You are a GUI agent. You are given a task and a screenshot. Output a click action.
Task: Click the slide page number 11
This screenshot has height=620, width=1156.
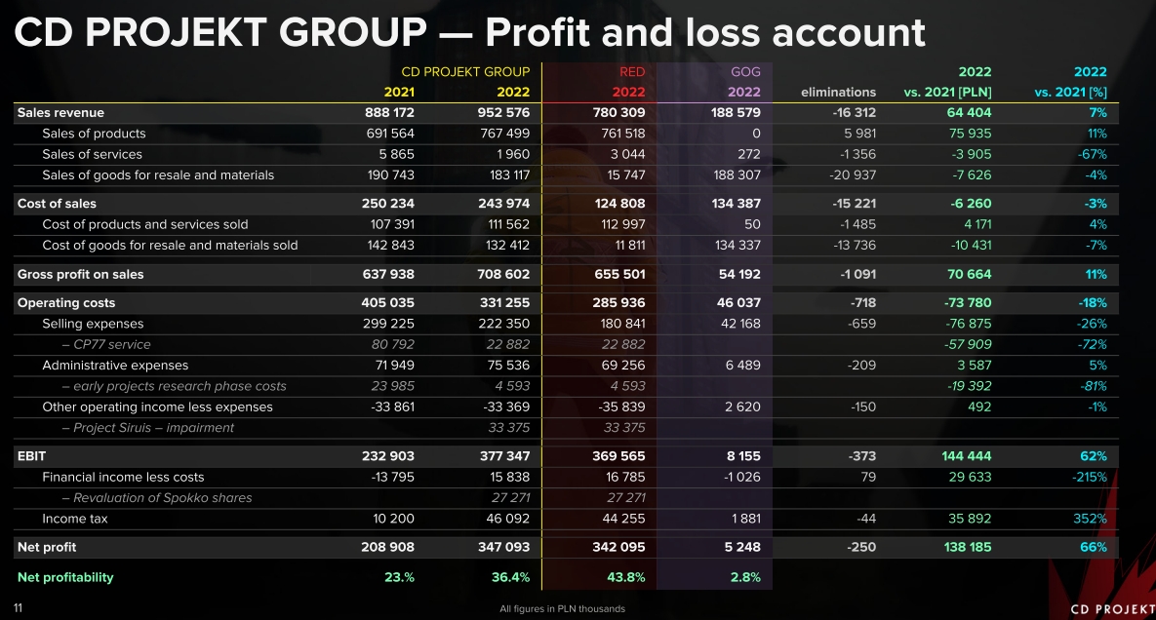18,608
